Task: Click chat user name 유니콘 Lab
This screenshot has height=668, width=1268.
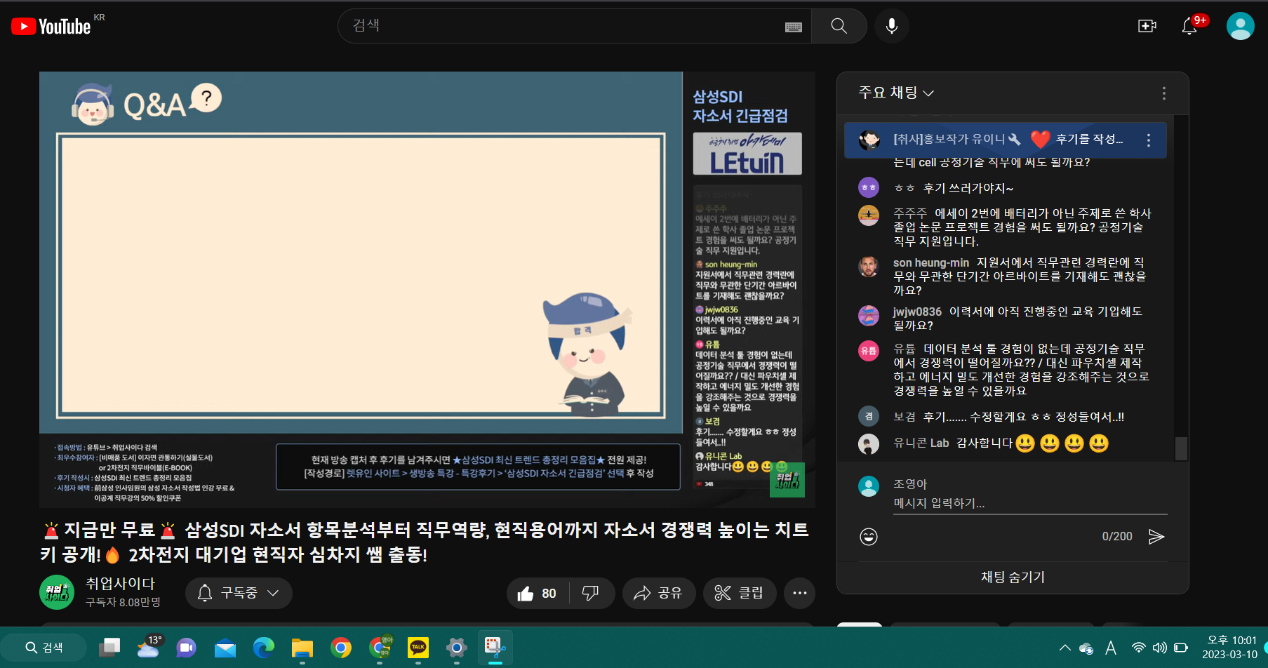Action: [921, 443]
